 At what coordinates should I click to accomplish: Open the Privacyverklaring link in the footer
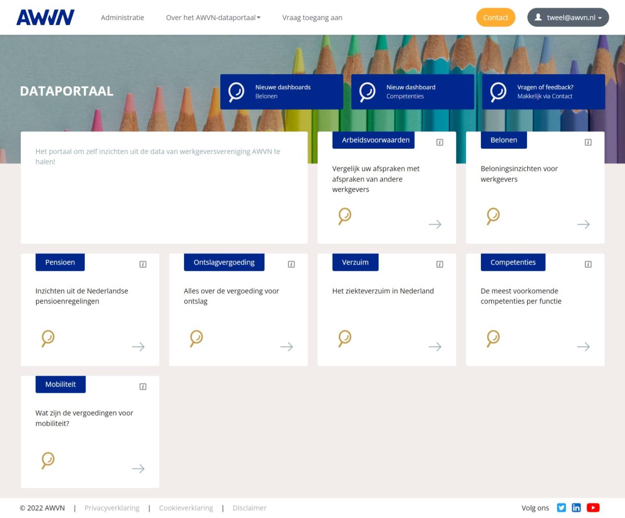point(111,508)
